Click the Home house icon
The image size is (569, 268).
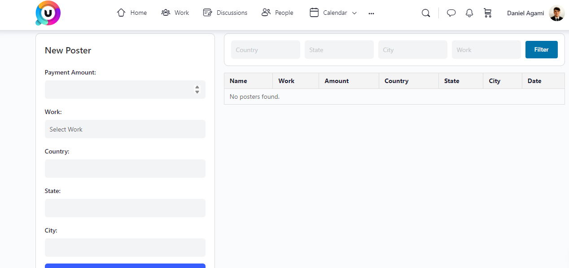121,13
